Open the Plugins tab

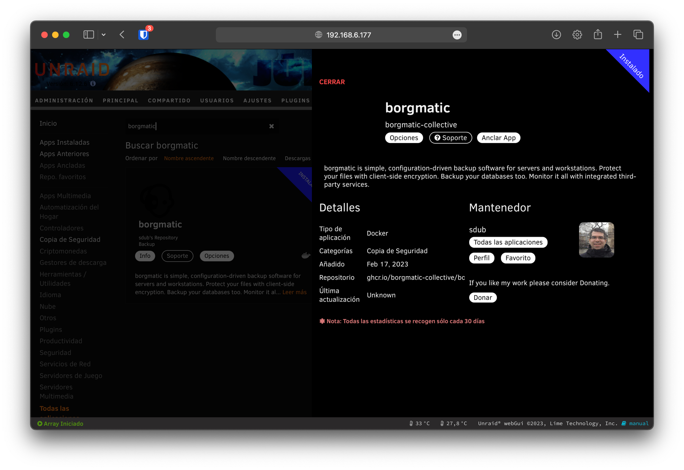tap(295, 101)
